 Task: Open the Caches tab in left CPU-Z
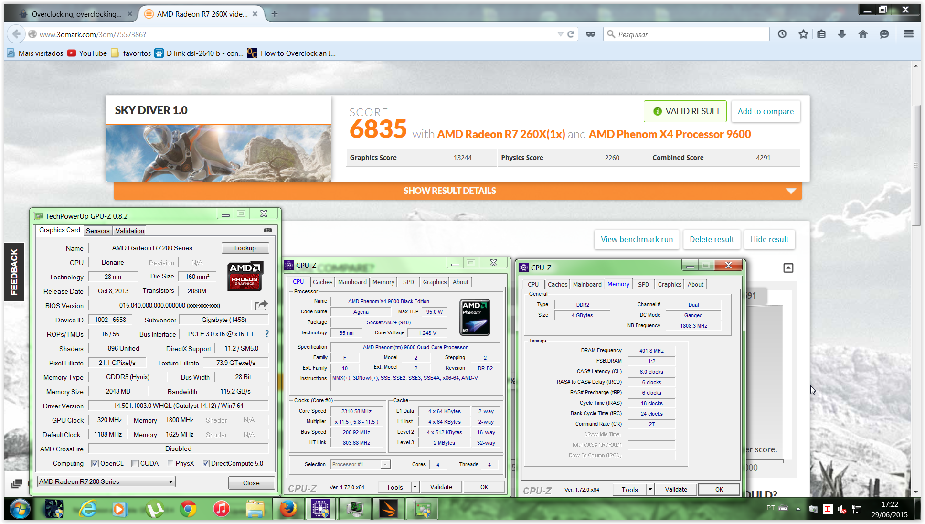(x=323, y=282)
